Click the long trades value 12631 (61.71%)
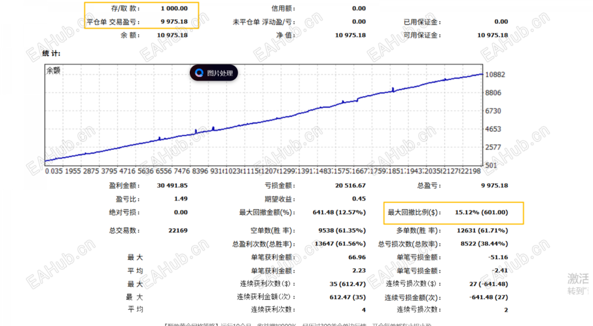This screenshot has width=593, height=326. (481, 231)
